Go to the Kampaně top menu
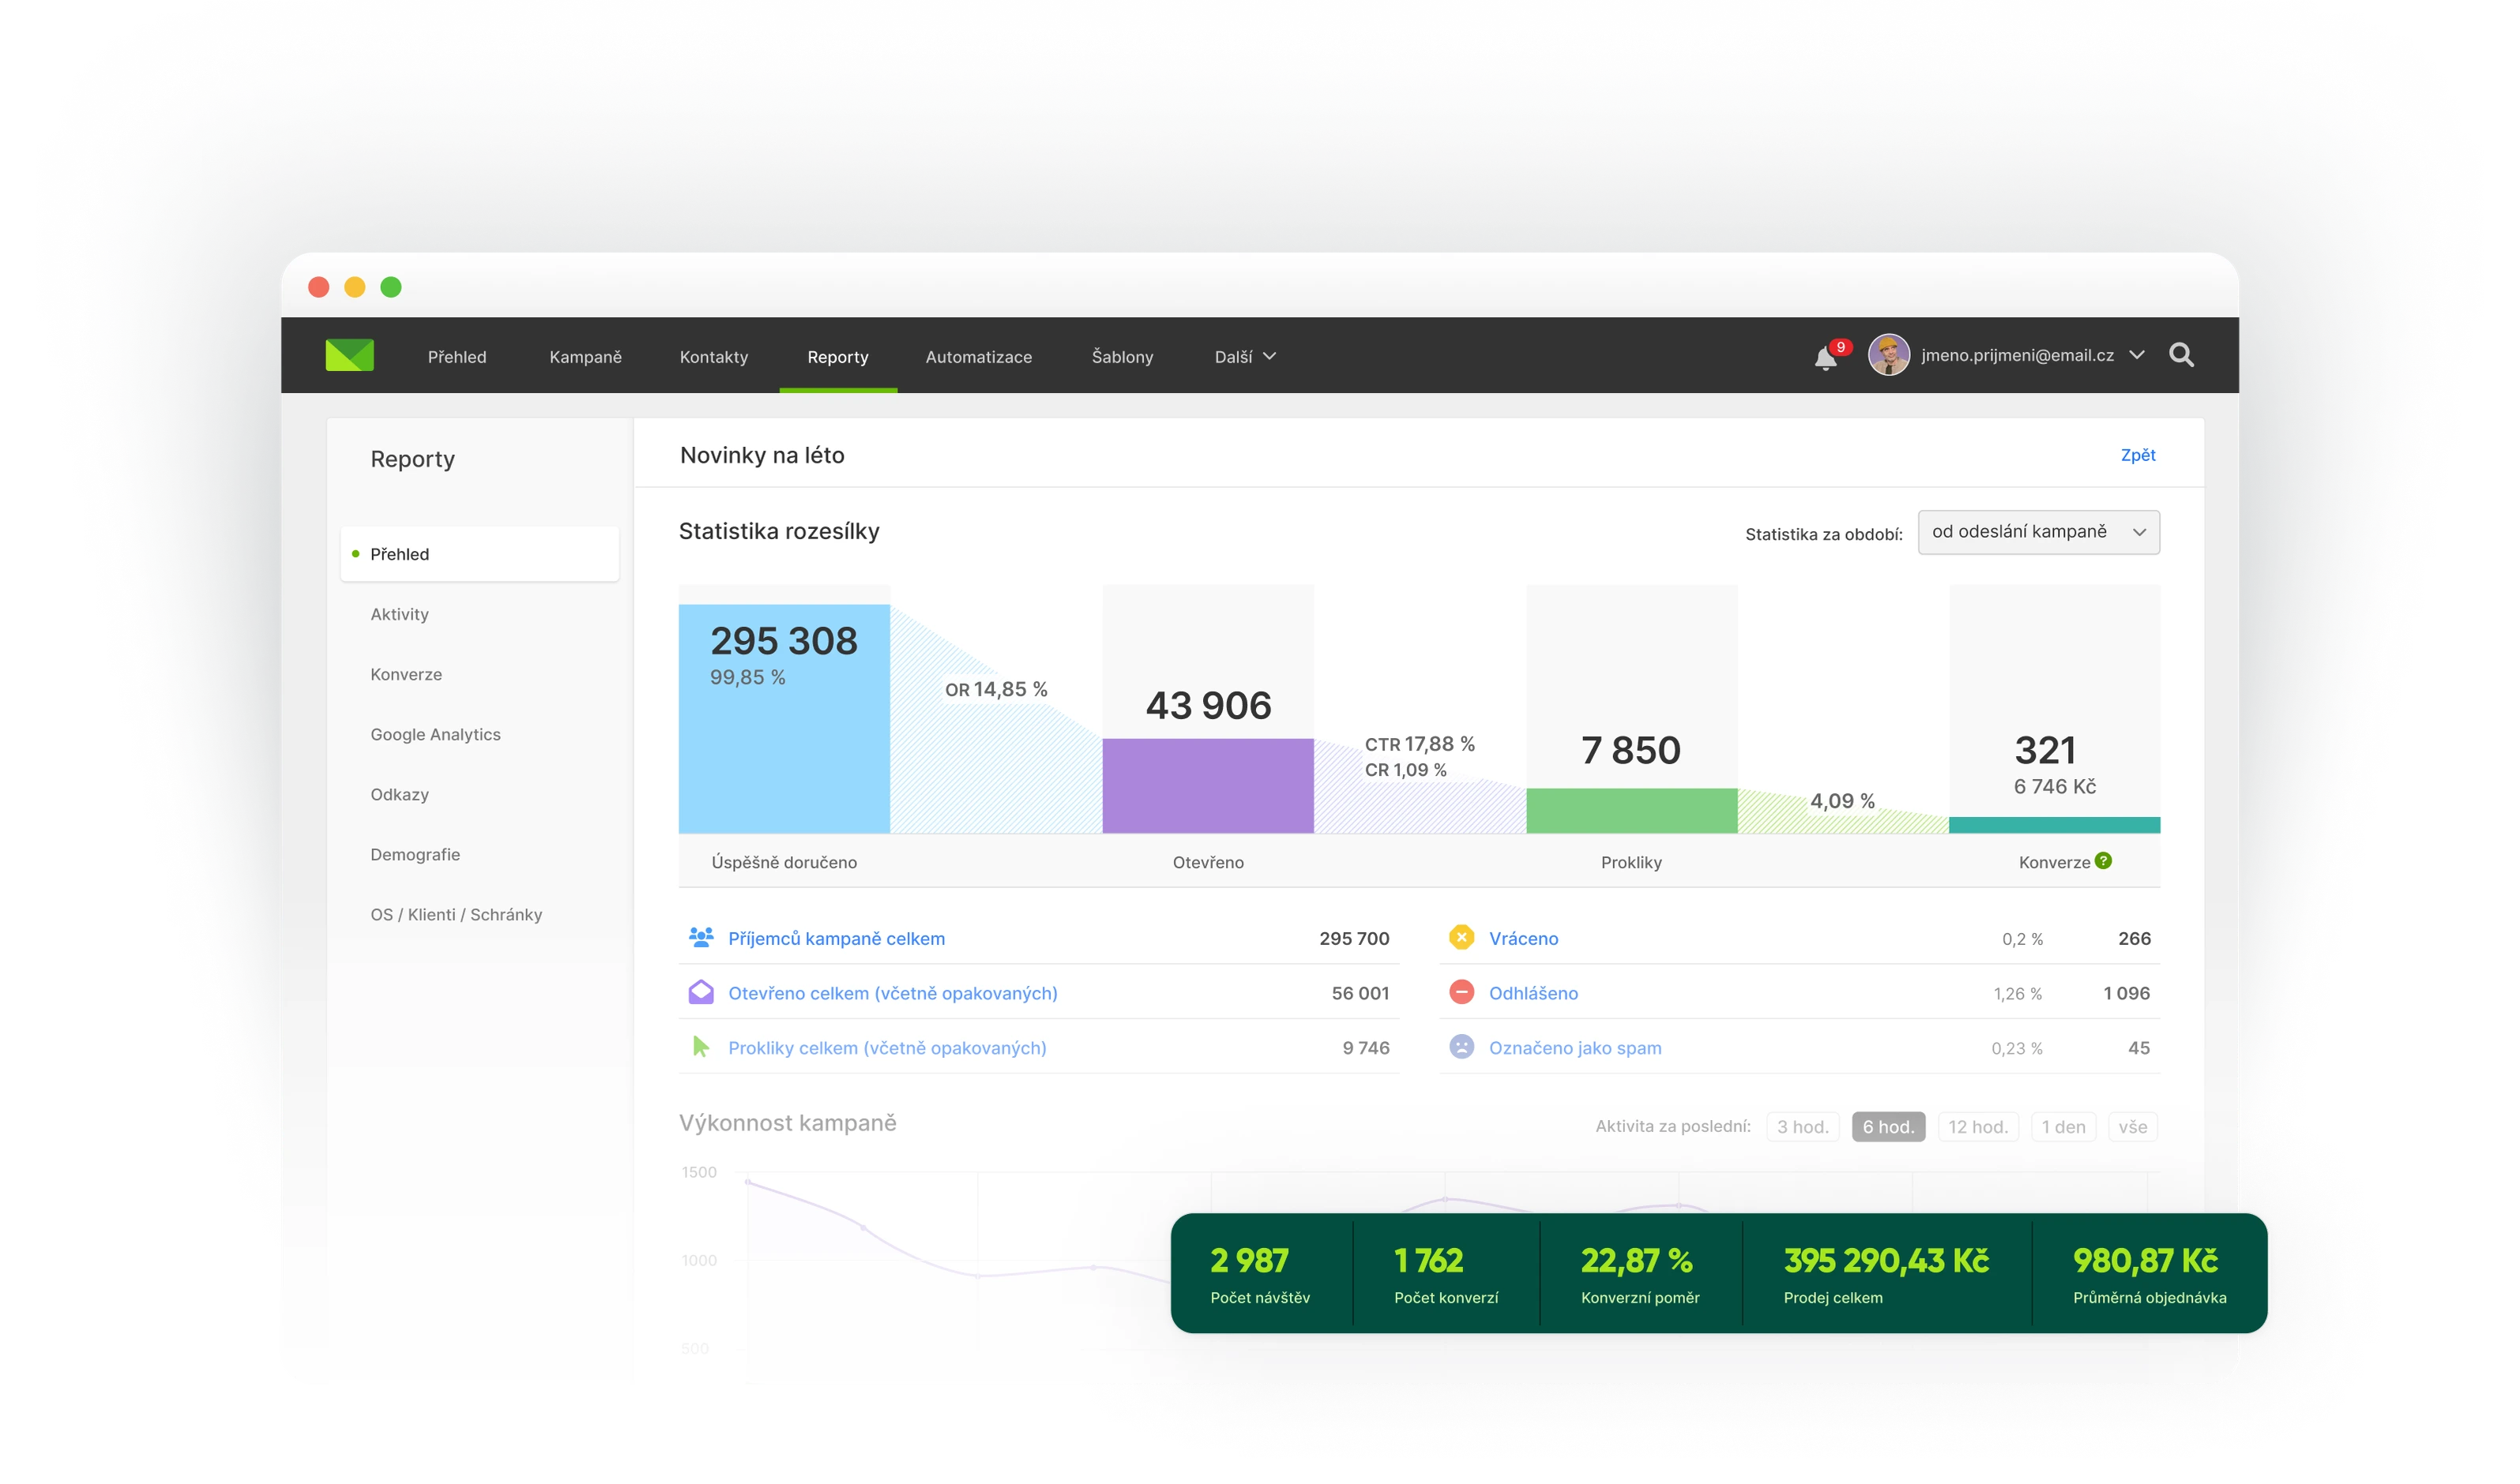 585,357
